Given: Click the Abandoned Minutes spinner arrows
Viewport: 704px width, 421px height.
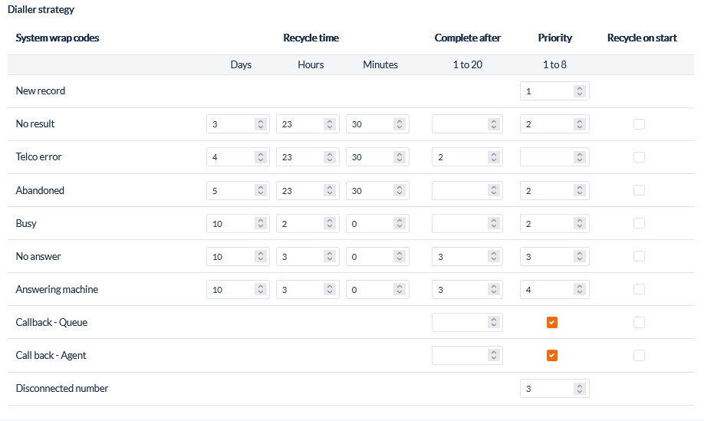Looking at the screenshot, I should coord(399,190).
